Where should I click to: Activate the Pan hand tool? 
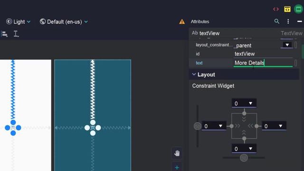point(177,153)
